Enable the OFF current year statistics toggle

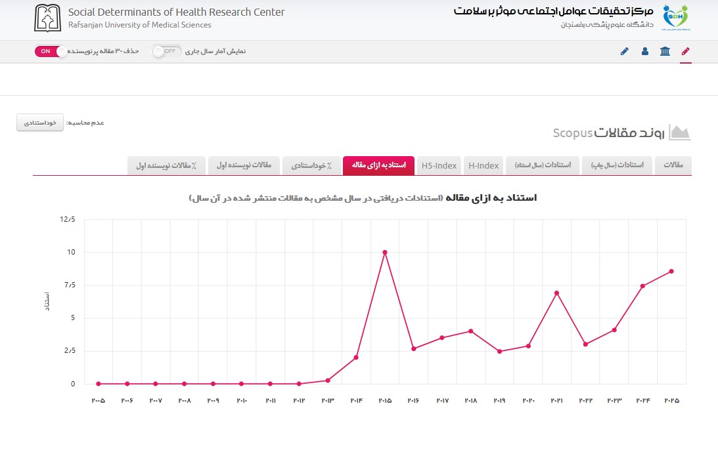pos(167,51)
